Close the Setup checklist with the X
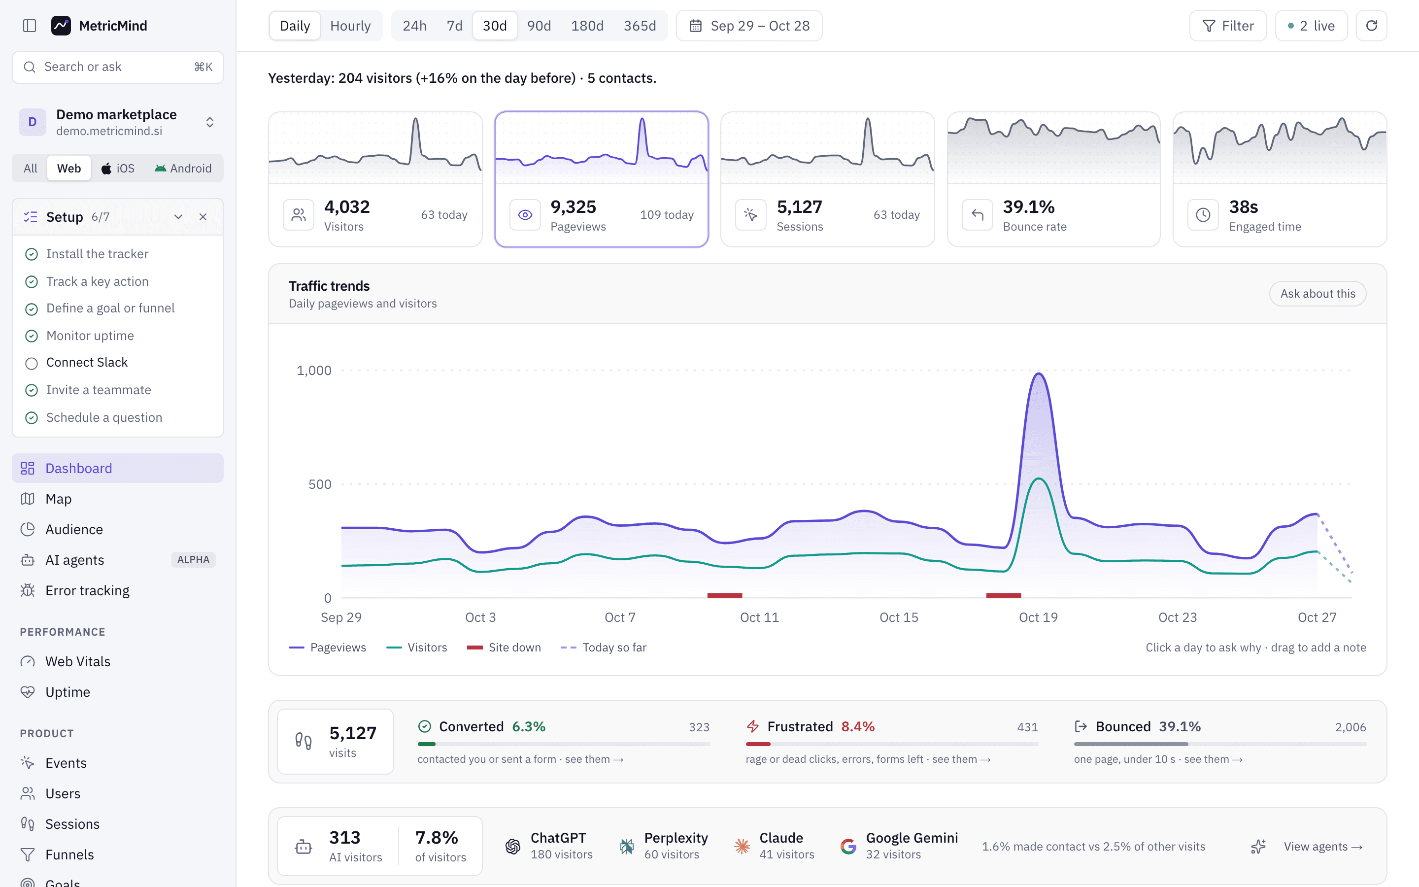 (203, 216)
